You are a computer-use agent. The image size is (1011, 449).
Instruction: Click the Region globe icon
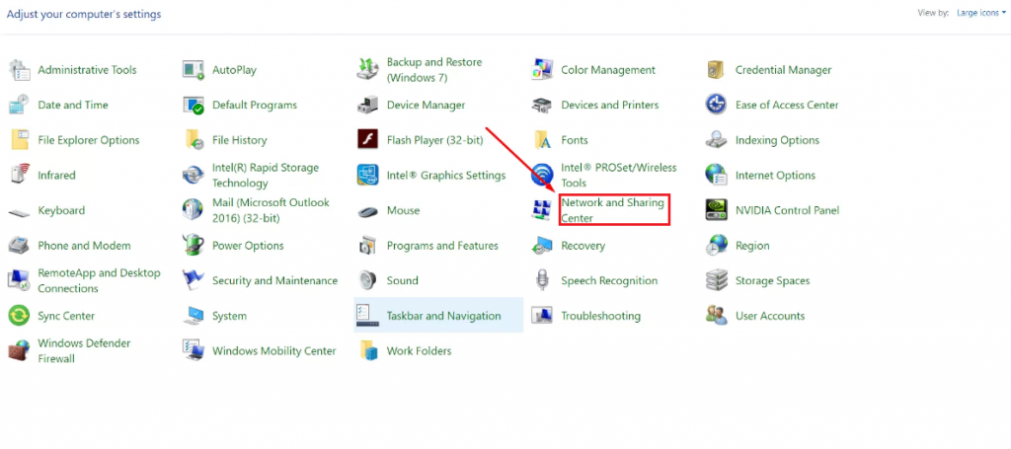717,246
